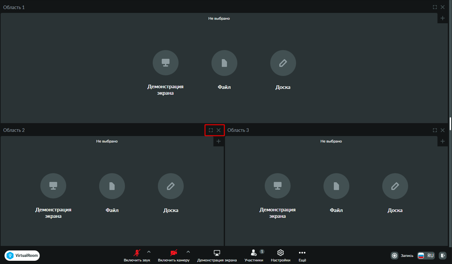452x264 pixels.
Task: Select the Не выбрано tab in Область 3
Action: click(x=331, y=141)
